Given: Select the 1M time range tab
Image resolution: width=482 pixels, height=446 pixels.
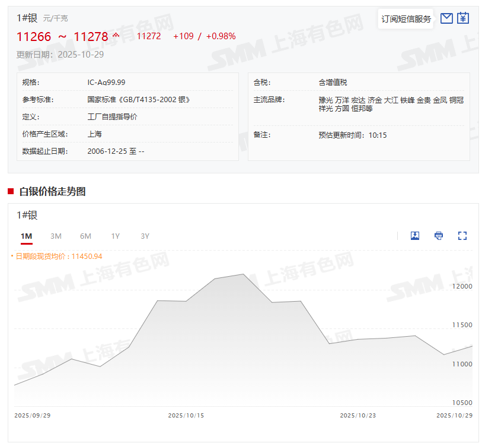Looking at the screenshot, I should 26,236.
